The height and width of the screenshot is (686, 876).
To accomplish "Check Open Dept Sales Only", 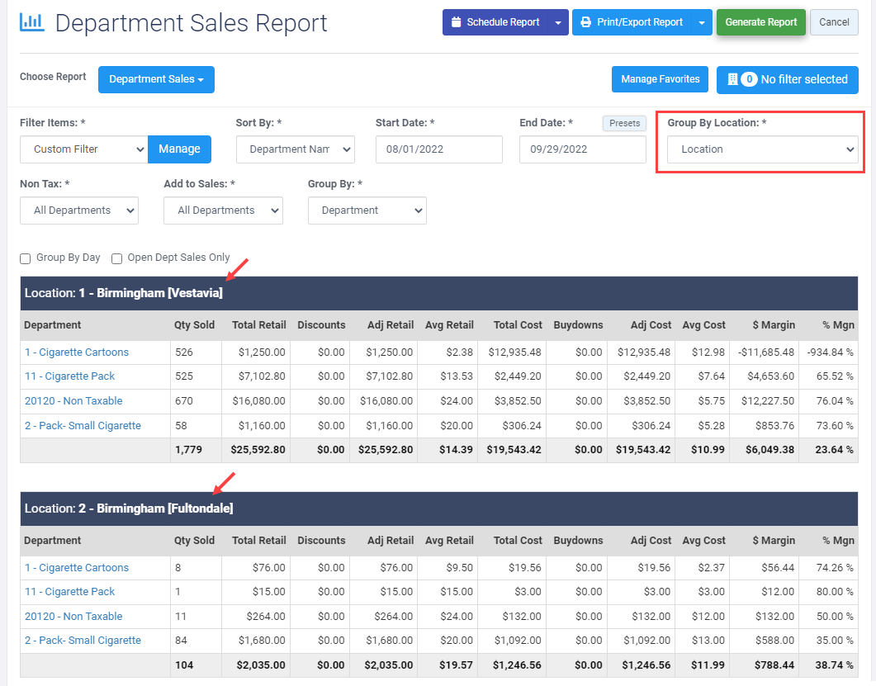I will coord(116,258).
